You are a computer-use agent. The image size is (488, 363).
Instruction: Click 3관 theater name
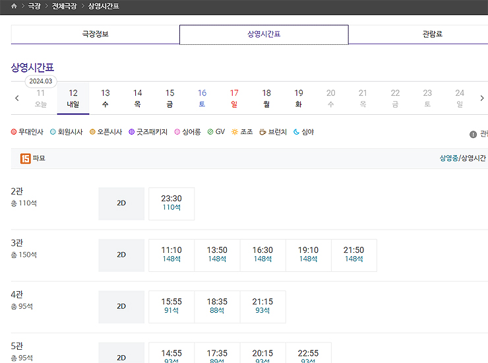(x=17, y=243)
